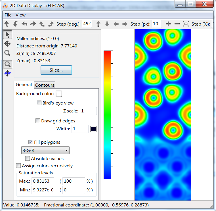The image size is (216, 211).
Task: Click the B-G-R color scale bar
Action: pyautogui.click(x=107, y=115)
